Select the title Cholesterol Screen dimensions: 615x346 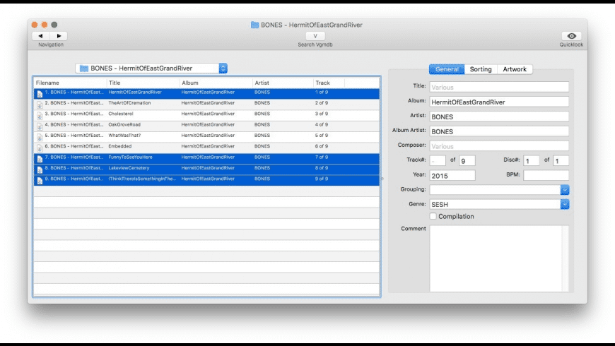121,114
